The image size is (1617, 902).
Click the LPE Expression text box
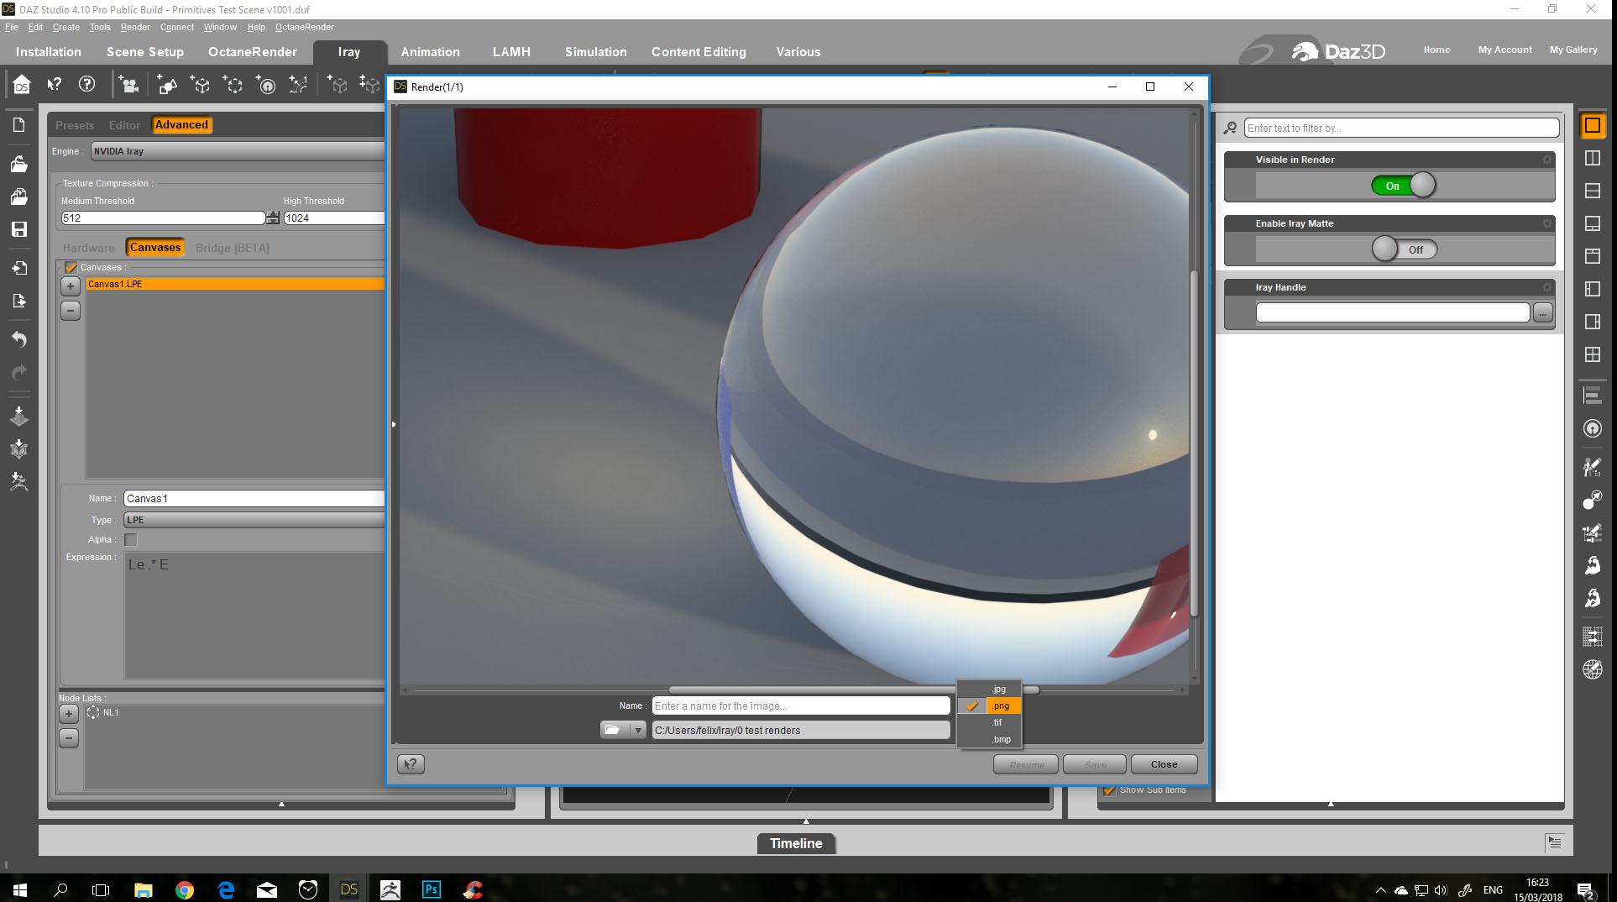point(254,615)
